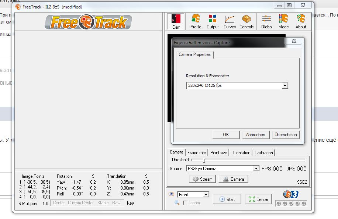This screenshot has height=219, width=338.
Task: Switch to the Point size tab
Action: 218,153
